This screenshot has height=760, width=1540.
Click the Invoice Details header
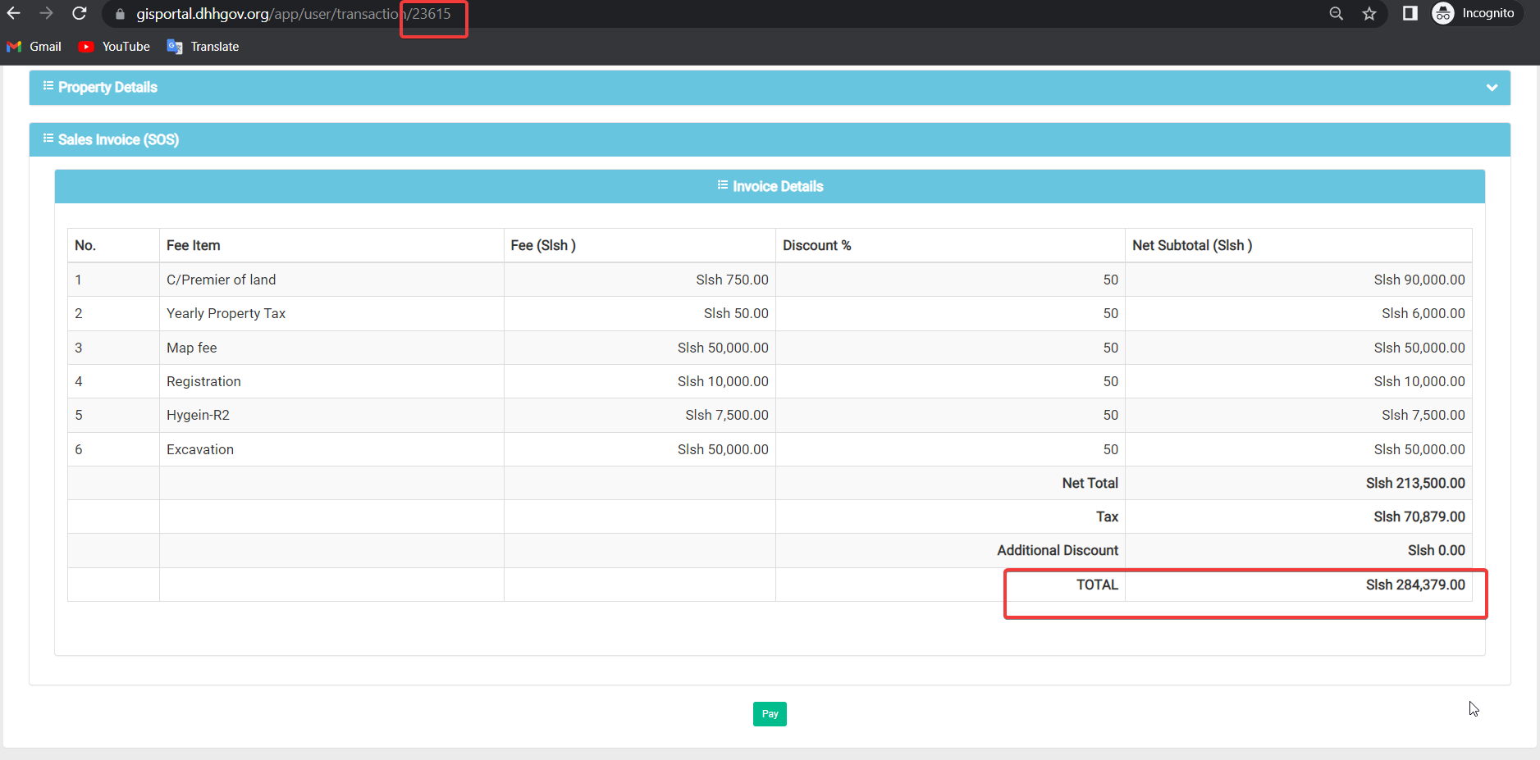[770, 186]
